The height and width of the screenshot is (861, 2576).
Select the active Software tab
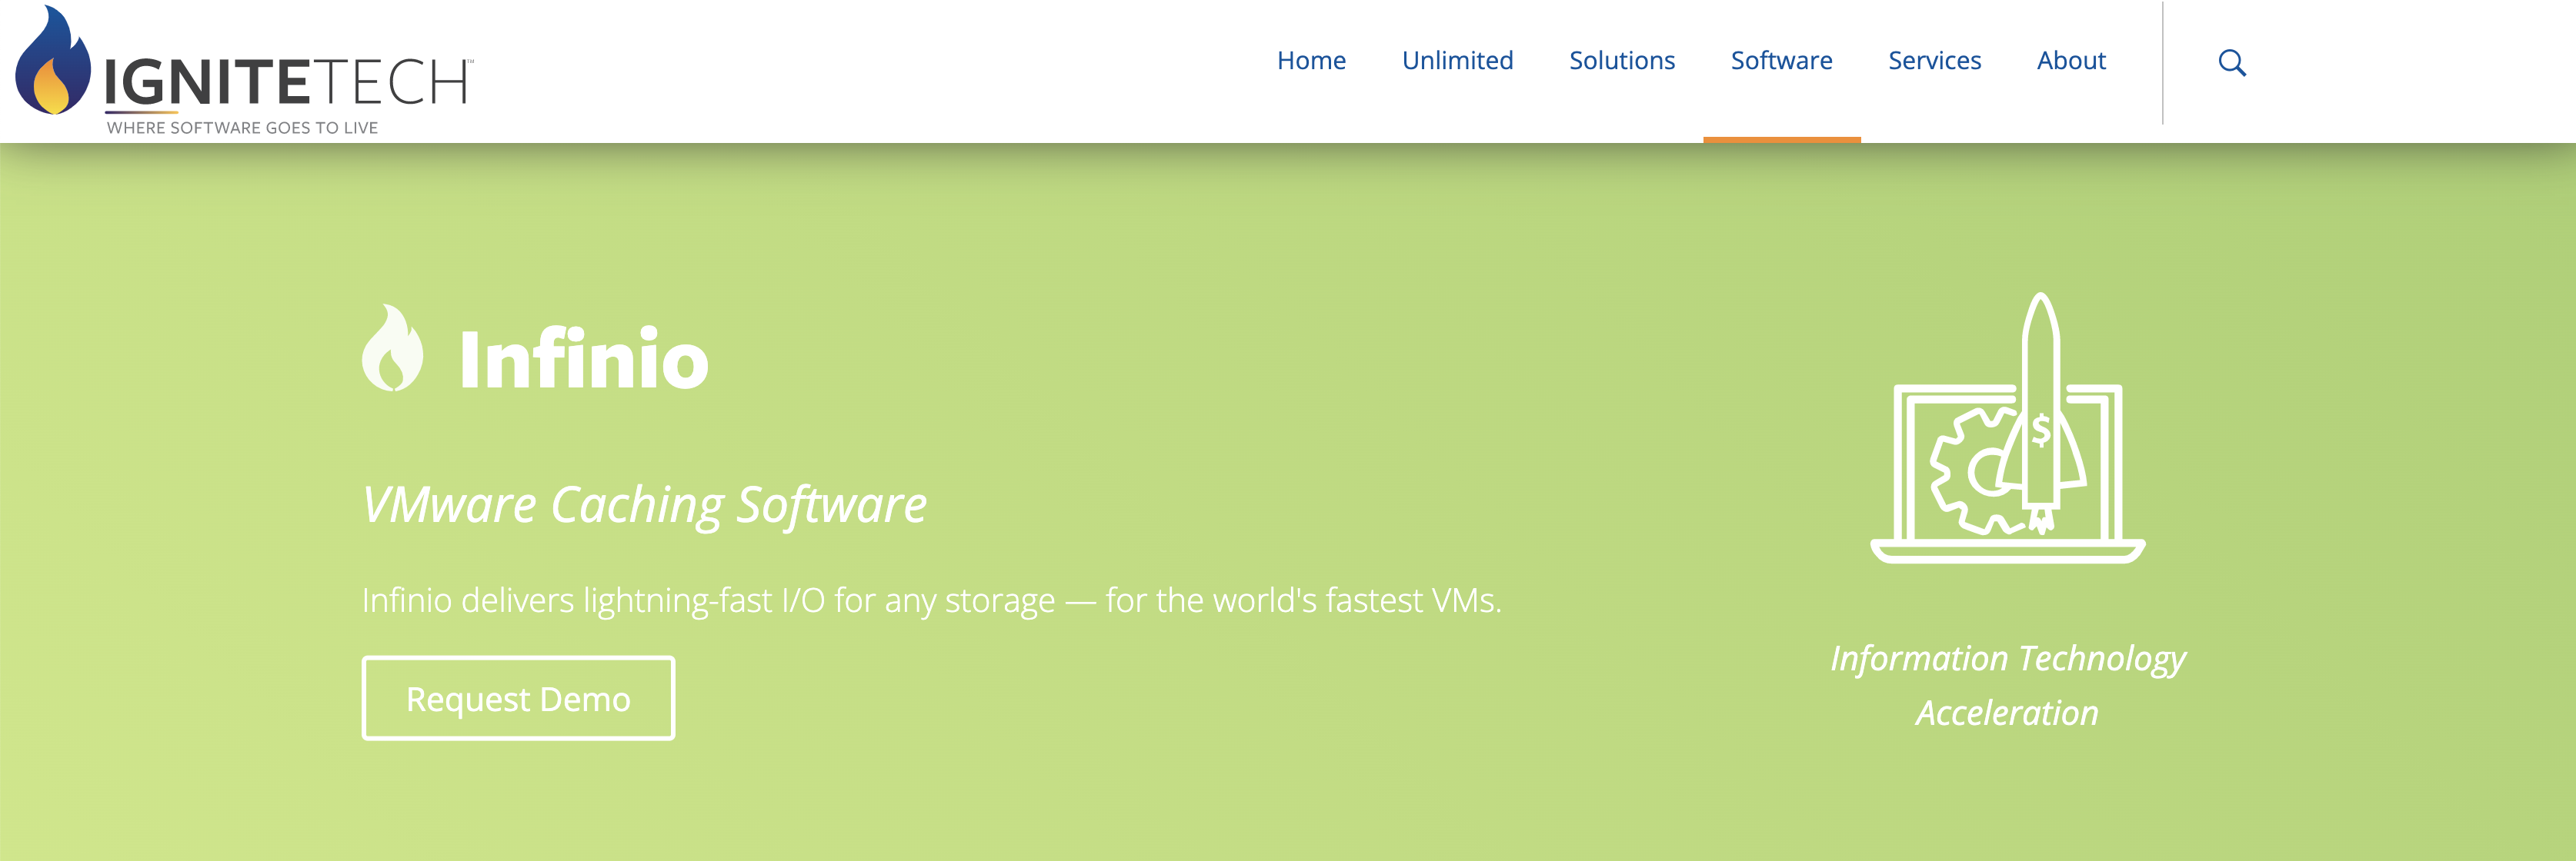coord(1781,61)
